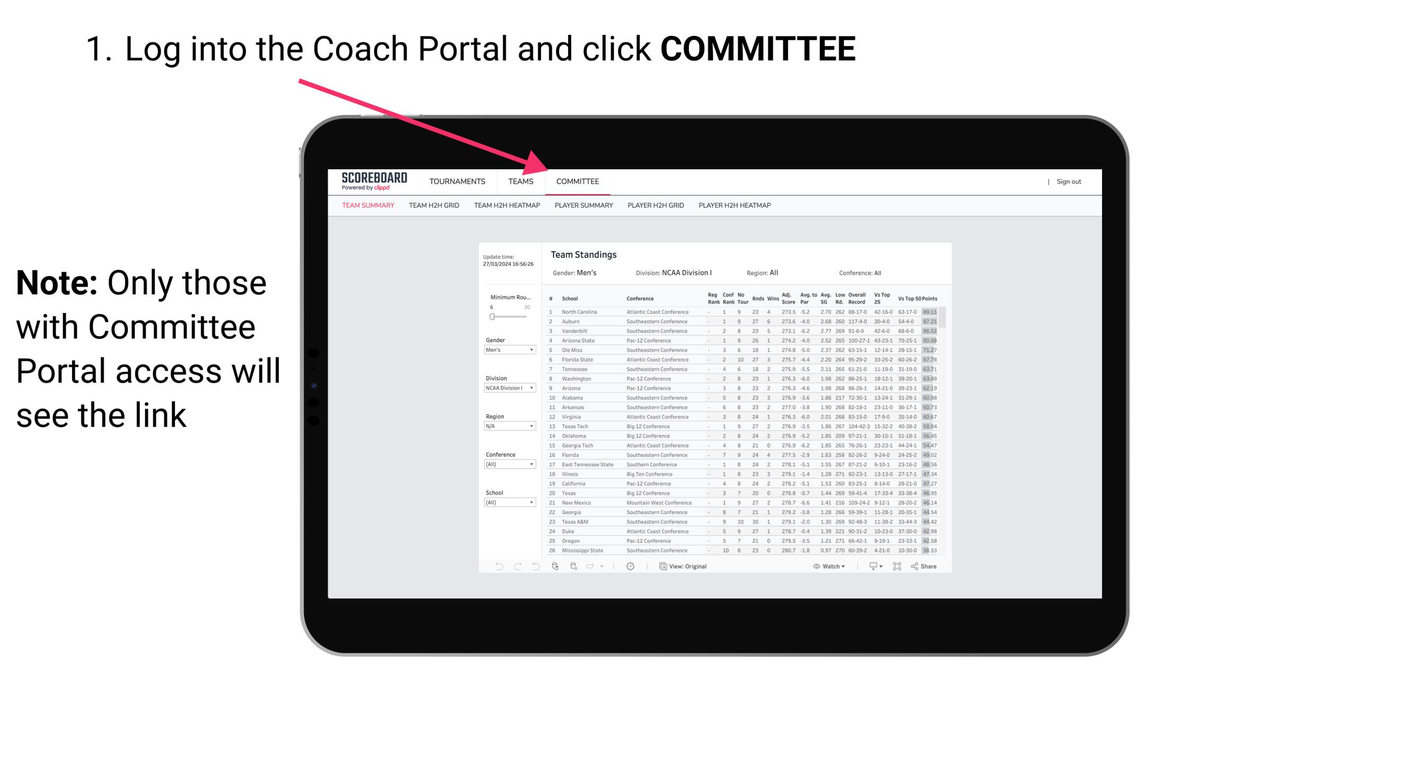
Task: Select TEAM H2H HEATMAP view
Action: tap(507, 205)
